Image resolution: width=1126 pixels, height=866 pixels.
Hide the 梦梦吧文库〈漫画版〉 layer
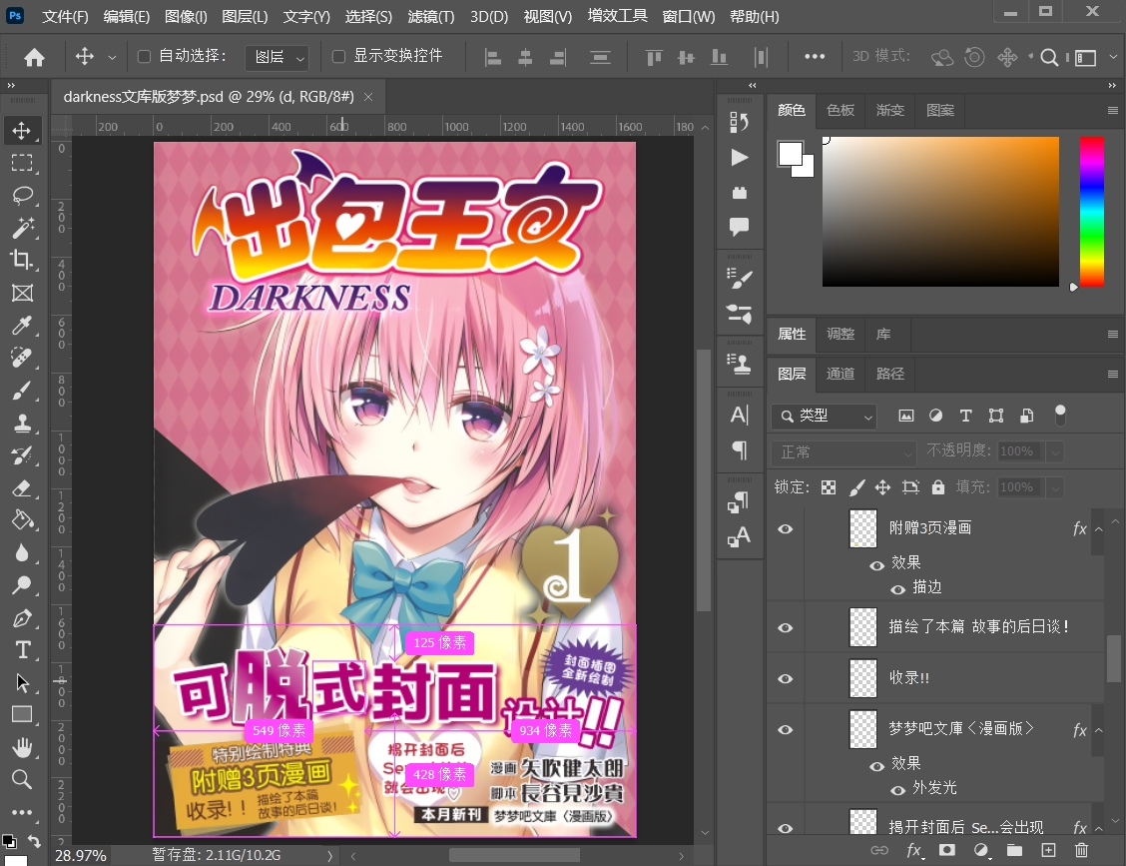coord(786,729)
